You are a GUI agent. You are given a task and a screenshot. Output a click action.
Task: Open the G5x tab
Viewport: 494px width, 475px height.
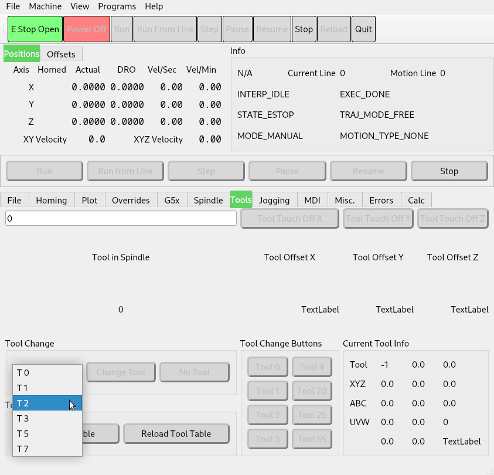pos(172,200)
